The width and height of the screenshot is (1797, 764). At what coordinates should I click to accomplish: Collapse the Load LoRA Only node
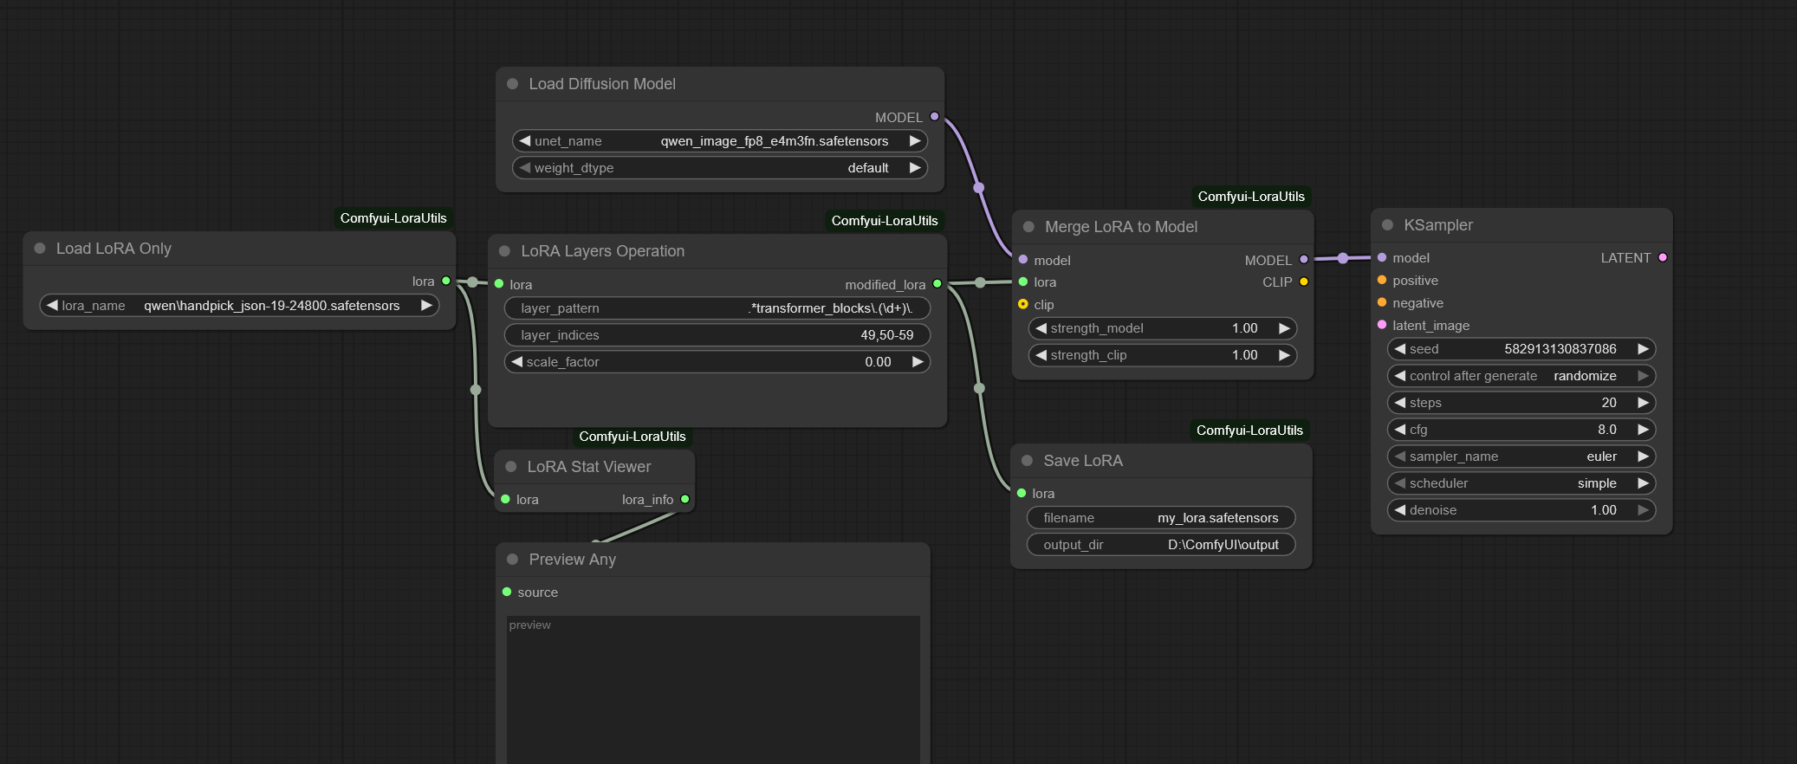click(40, 249)
